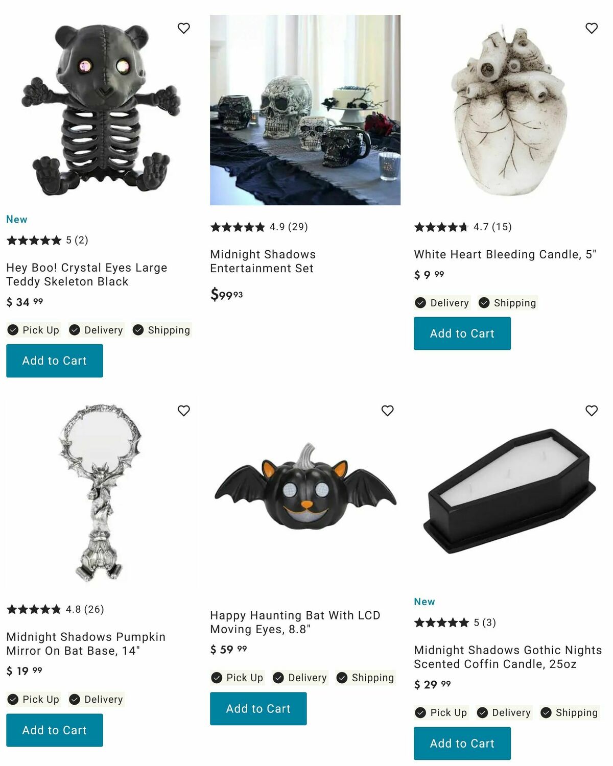
Task: Add Pumpkin Mirror On Bat Base to cart
Action: click(55, 730)
